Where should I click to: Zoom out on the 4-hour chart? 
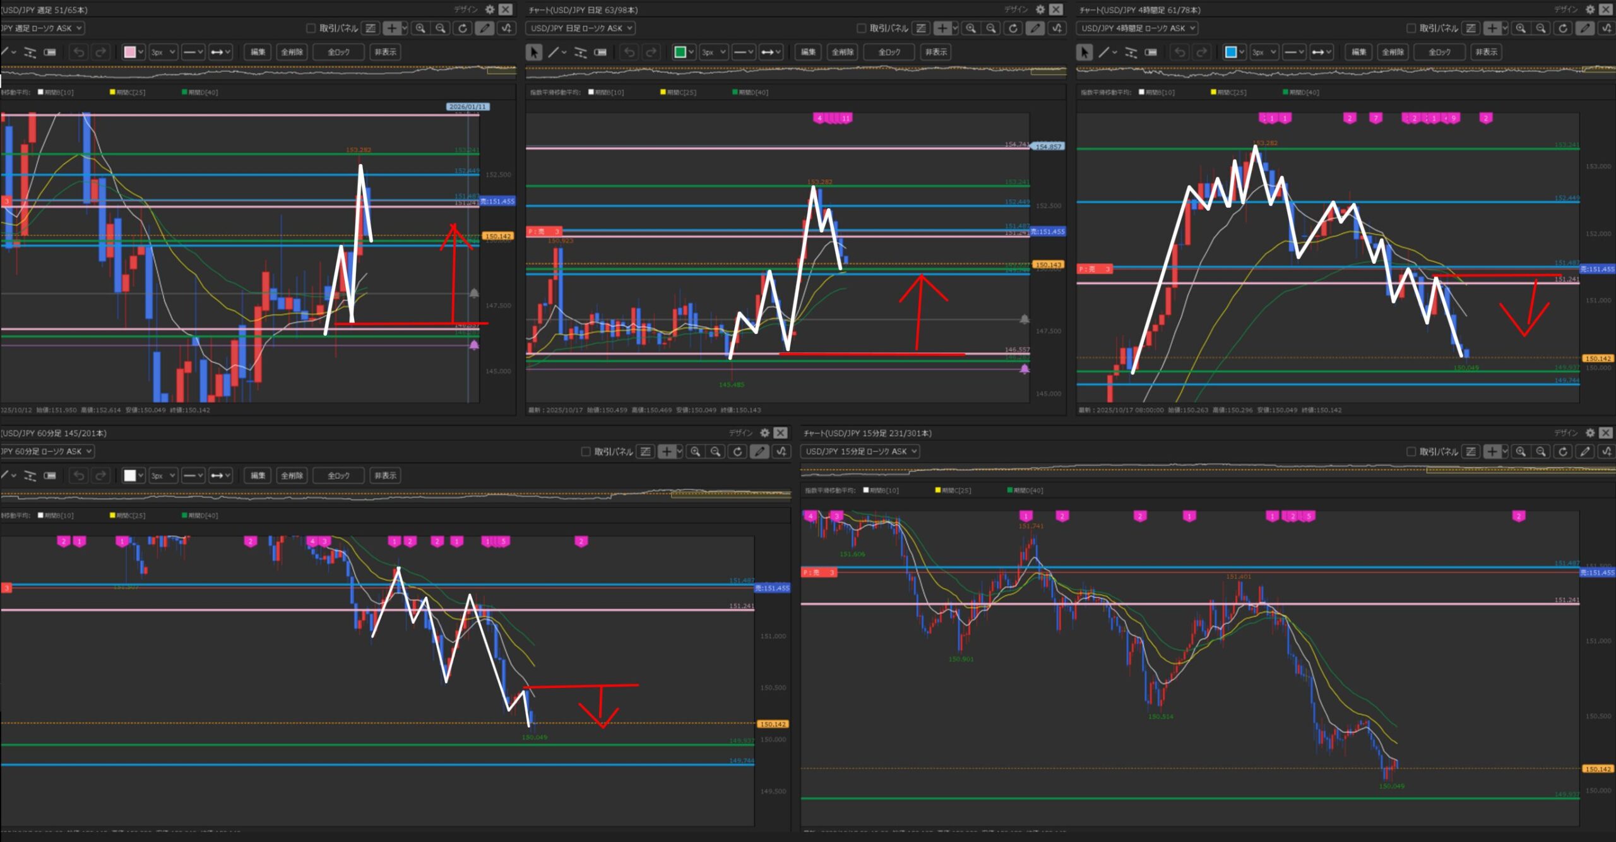(x=1541, y=28)
